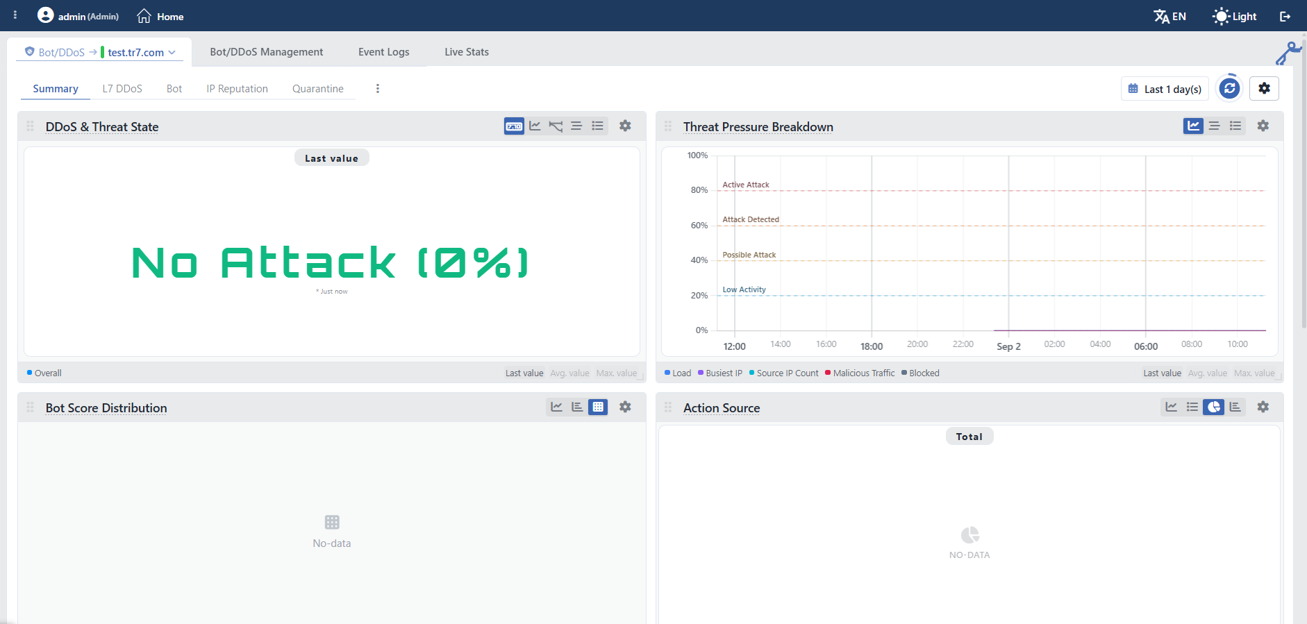Click the refresh dashboard button

point(1229,88)
